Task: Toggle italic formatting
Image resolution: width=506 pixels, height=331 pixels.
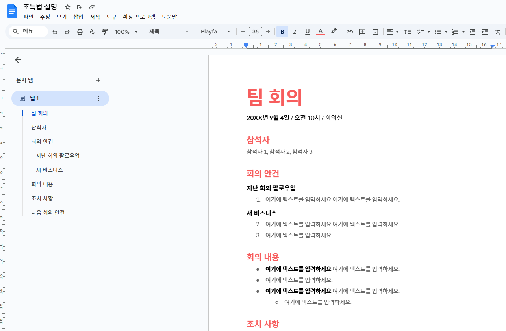Action: (295, 32)
